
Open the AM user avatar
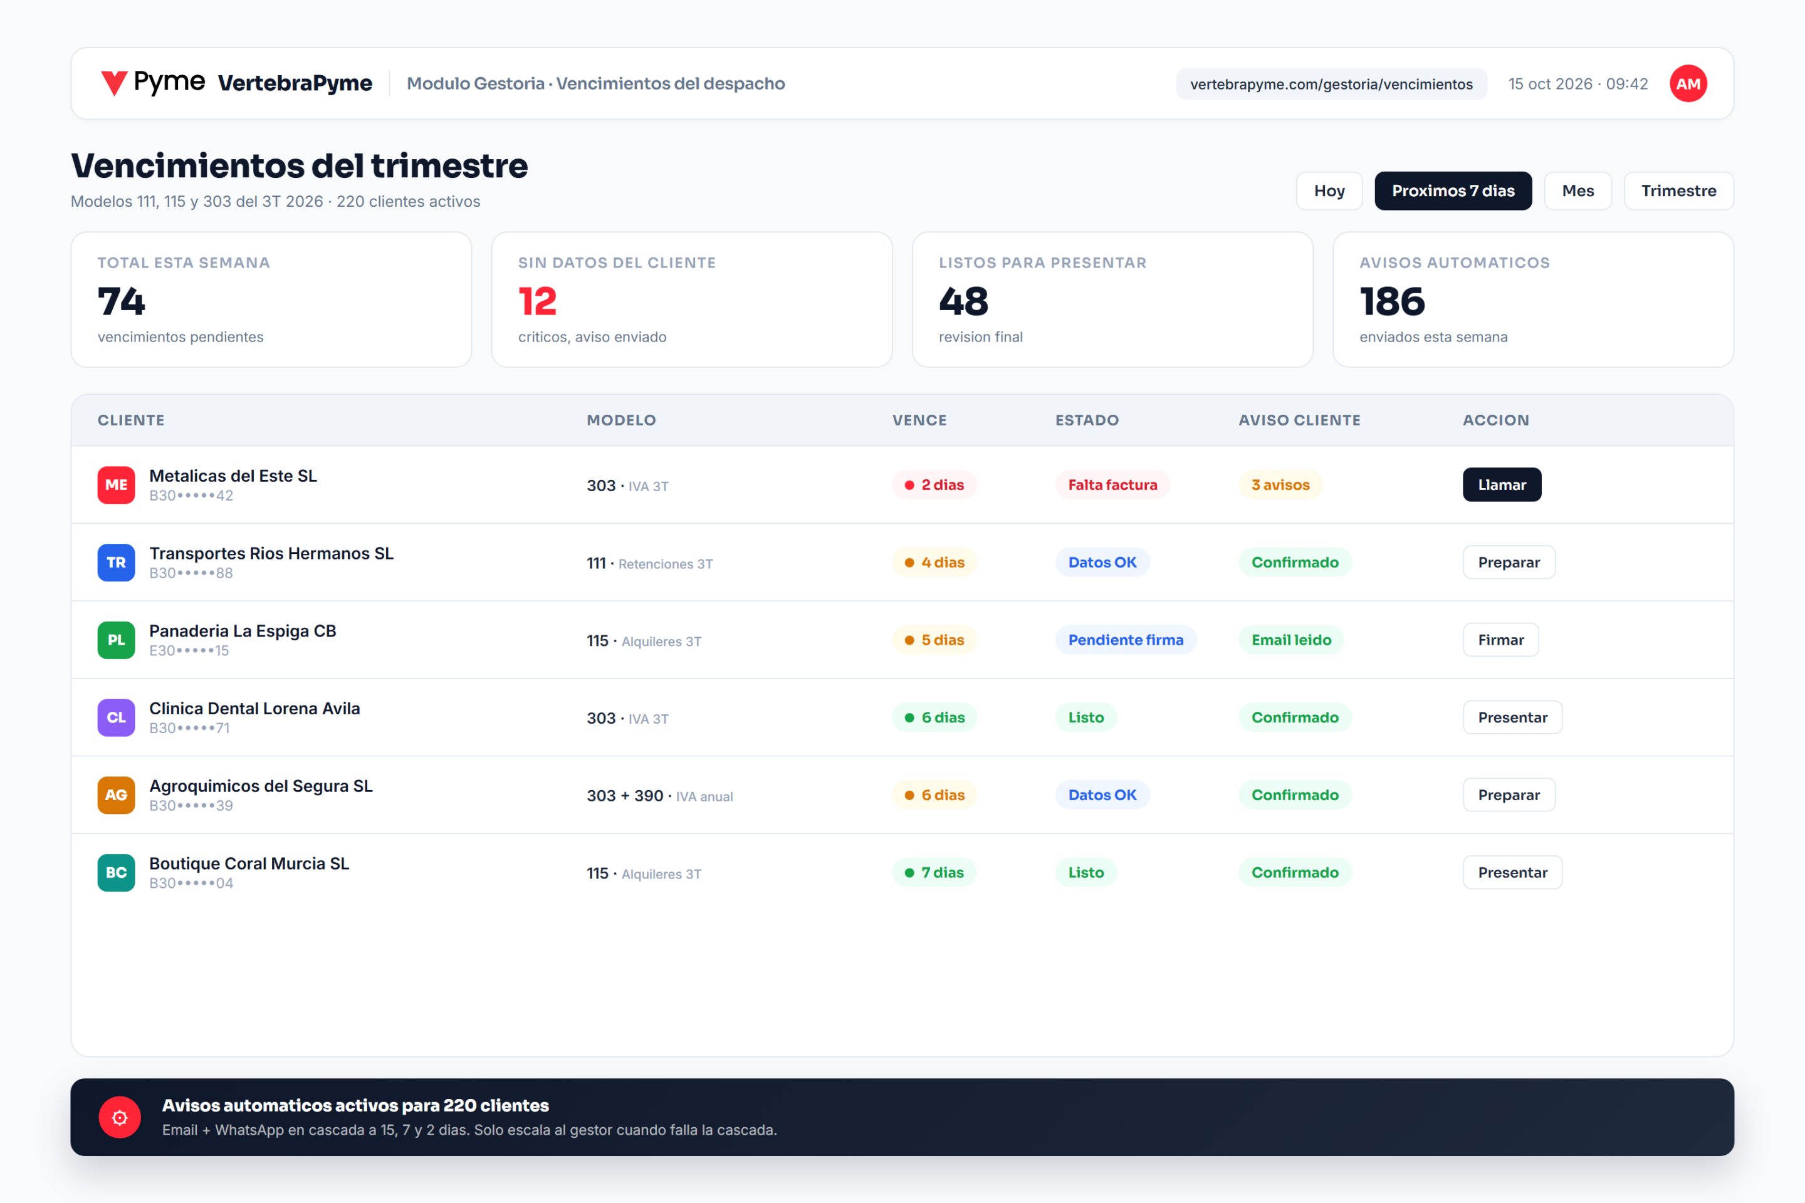1688,83
